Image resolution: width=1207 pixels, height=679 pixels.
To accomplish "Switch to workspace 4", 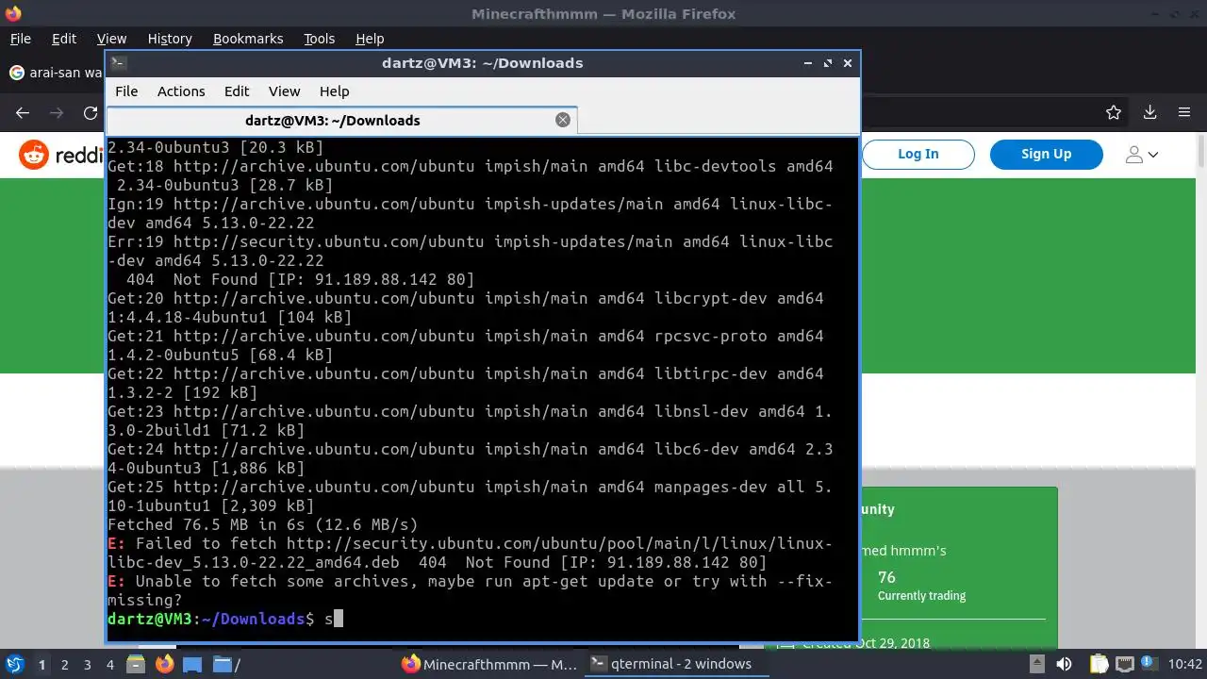I will pyautogui.click(x=109, y=665).
